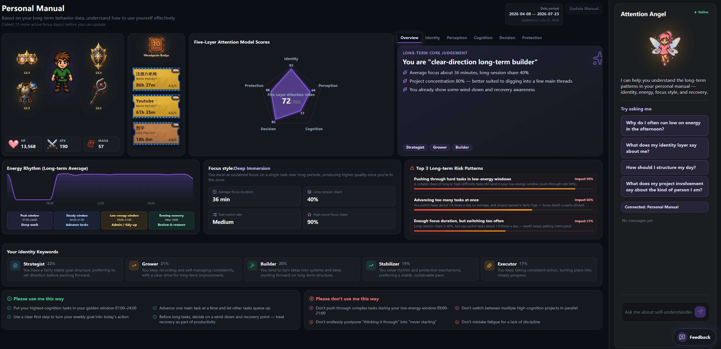This screenshot has width=721, height=349.
Task: Click the Steady window Advance tasks card
Action: (77, 220)
